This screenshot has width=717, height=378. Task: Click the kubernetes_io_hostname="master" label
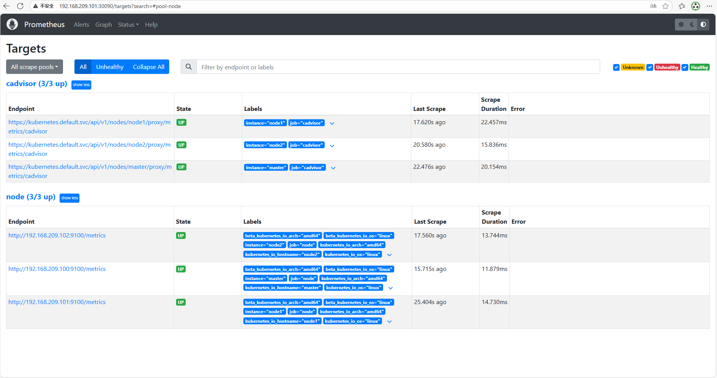(283, 288)
